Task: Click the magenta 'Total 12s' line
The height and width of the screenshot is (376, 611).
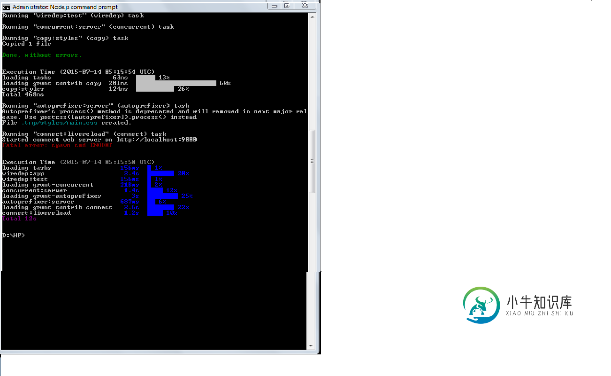Action: click(19, 219)
